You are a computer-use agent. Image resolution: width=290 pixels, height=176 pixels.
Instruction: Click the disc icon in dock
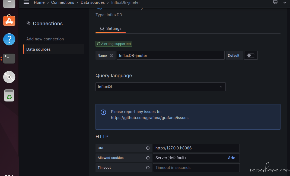tap(9, 77)
